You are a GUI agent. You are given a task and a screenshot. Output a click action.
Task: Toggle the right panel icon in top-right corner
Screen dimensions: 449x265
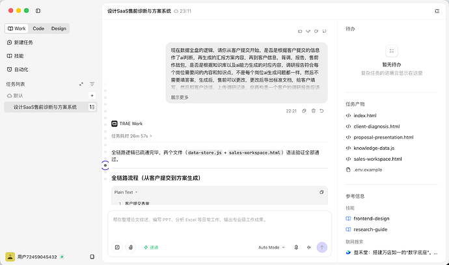tap(437, 11)
